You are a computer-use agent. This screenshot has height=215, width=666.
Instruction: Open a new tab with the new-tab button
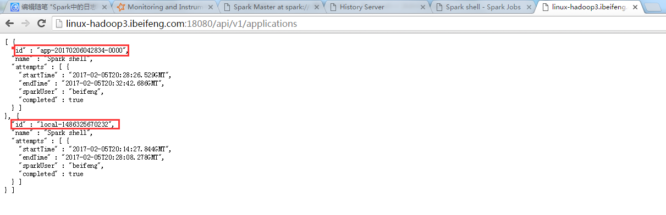(653, 8)
